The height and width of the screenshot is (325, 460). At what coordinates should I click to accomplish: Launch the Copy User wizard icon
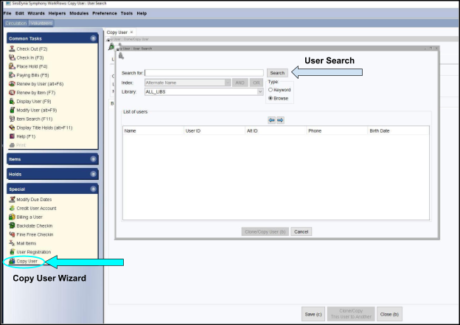[x=12, y=261]
